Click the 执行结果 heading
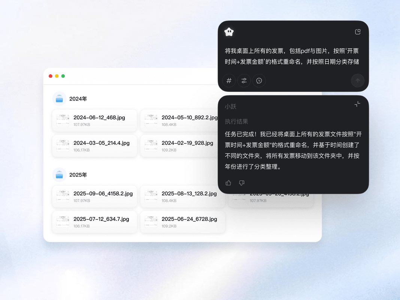Screen dimensions: 400x300 [236, 121]
